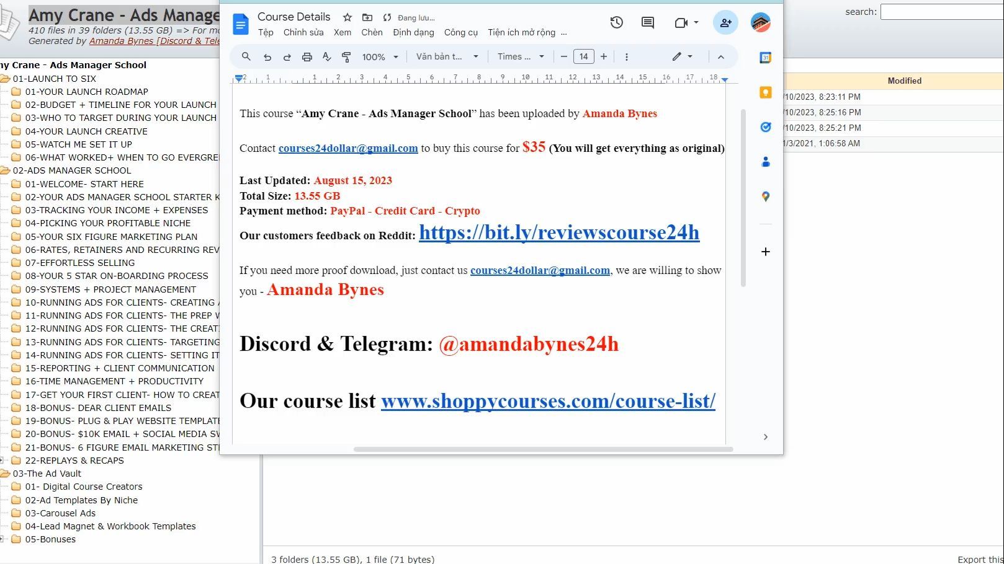Open the editing mode pencil dropdown
The height and width of the screenshot is (564, 1004).
683,56
